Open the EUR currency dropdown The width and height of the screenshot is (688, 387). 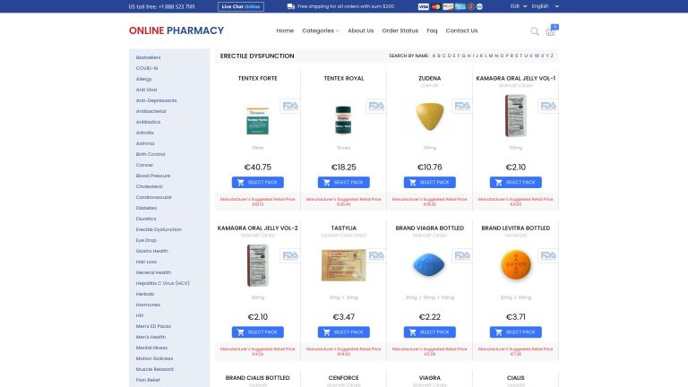(x=518, y=6)
